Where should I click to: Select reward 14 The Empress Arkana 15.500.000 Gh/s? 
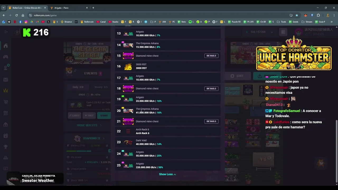pyautogui.click(x=168, y=45)
